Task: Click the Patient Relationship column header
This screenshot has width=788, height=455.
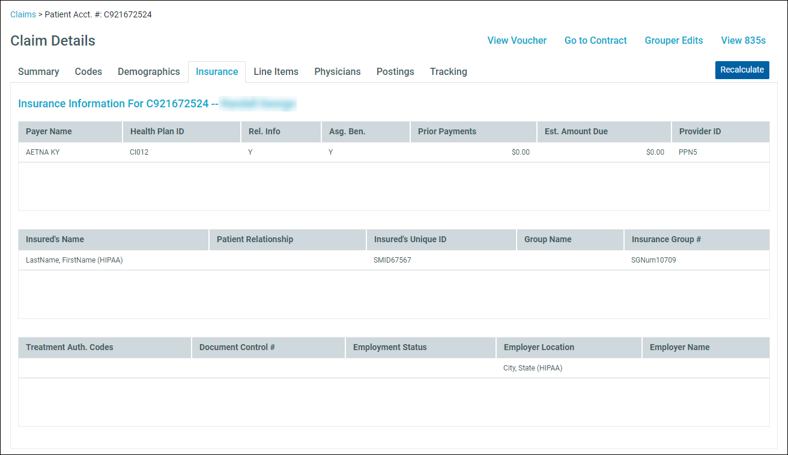Action: click(x=288, y=240)
